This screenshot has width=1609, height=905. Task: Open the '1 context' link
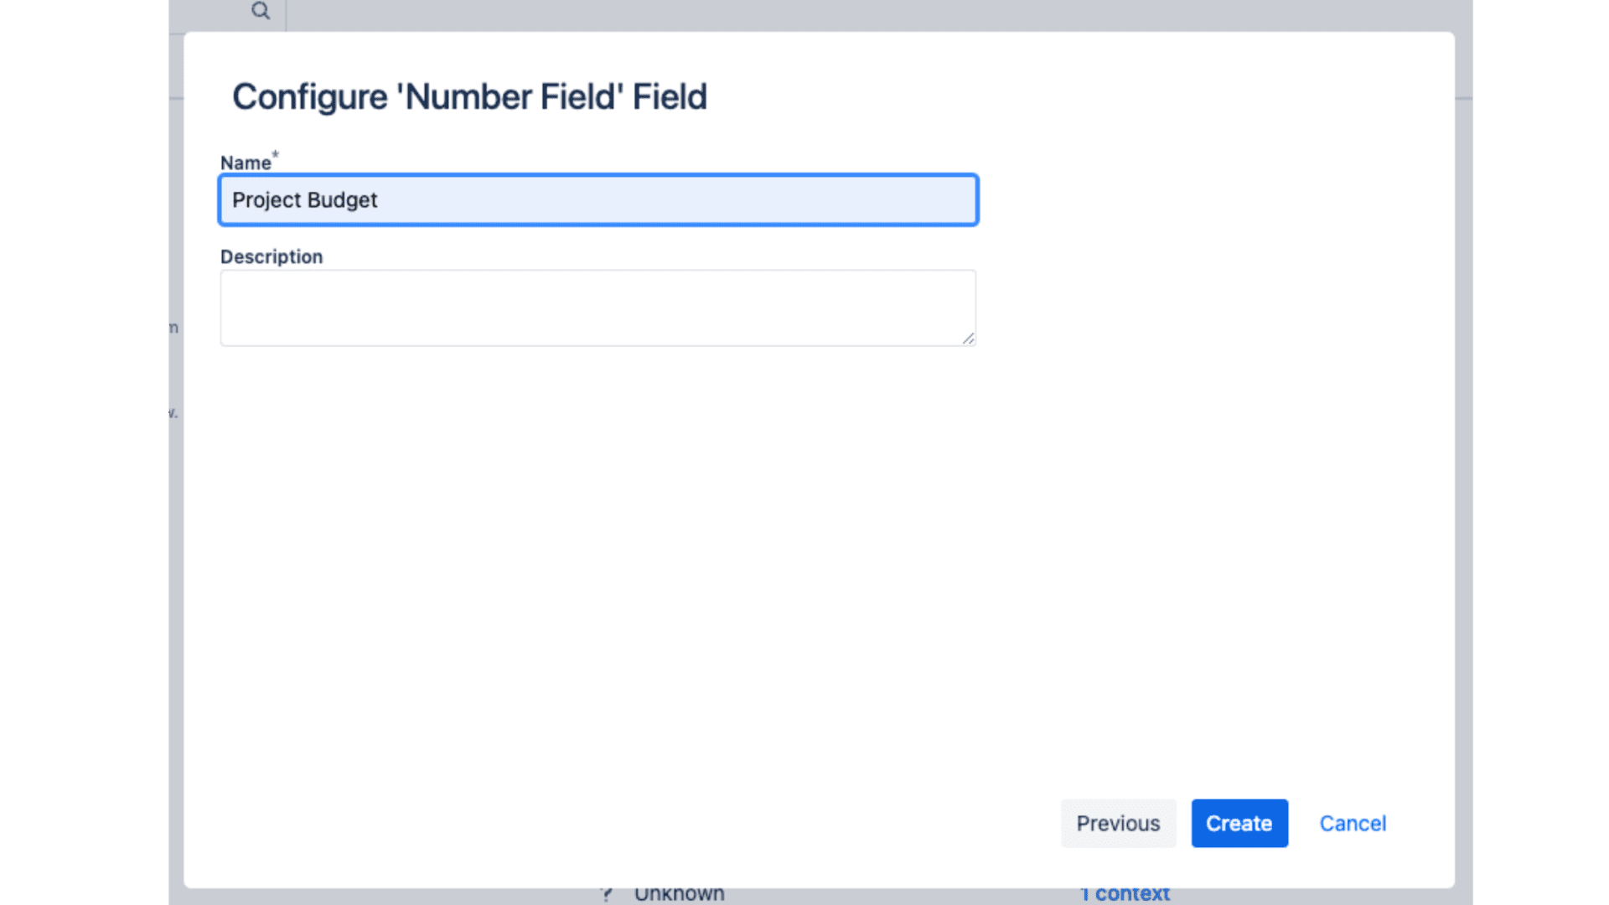[x=1125, y=893]
